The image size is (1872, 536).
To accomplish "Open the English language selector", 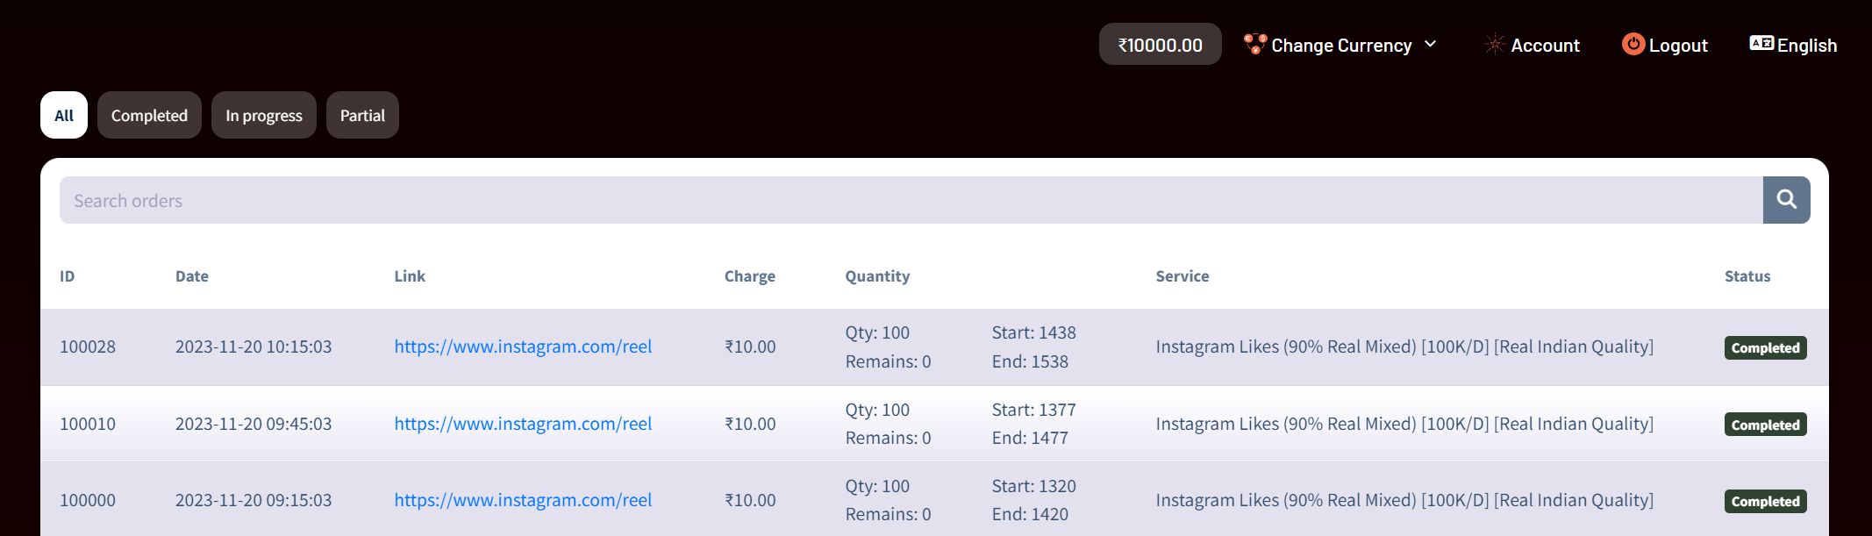I will tap(1793, 45).
